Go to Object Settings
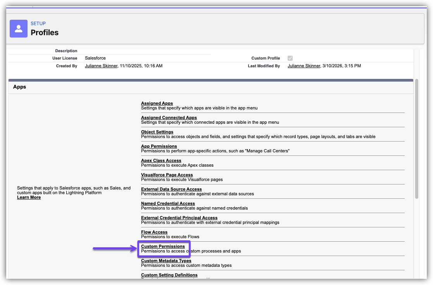This screenshot has height=285, width=433. pyautogui.click(x=157, y=132)
